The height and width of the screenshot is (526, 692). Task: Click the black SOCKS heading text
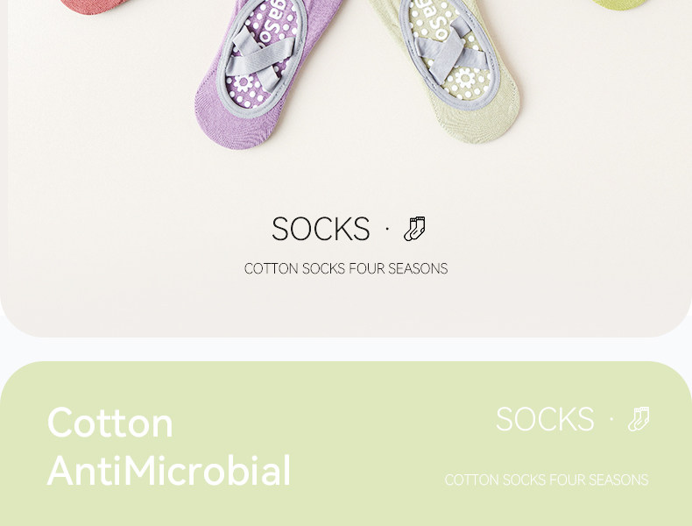pos(321,229)
